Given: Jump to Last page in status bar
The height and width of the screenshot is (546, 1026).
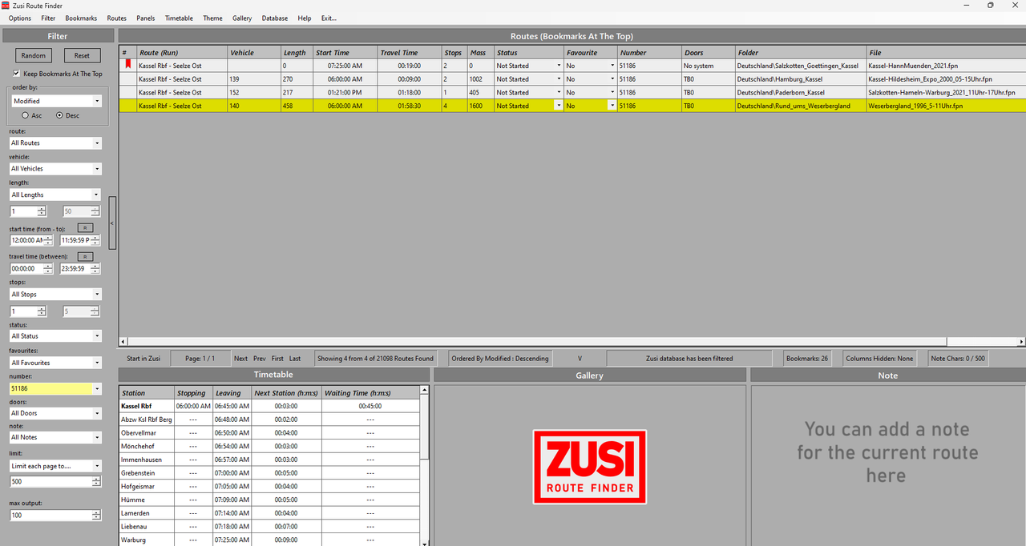Looking at the screenshot, I should [295, 358].
